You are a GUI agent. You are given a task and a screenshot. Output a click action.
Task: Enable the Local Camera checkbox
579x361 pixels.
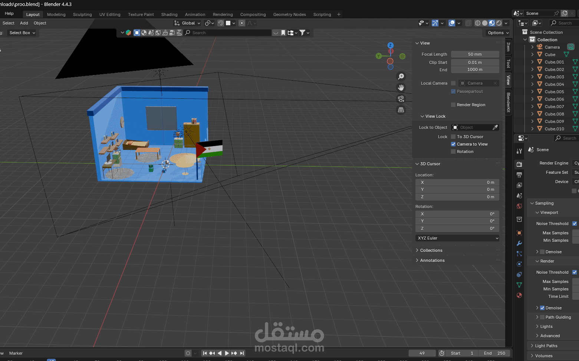(453, 83)
